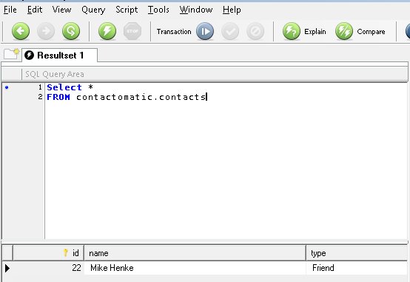Click the green refresh button

71,31
